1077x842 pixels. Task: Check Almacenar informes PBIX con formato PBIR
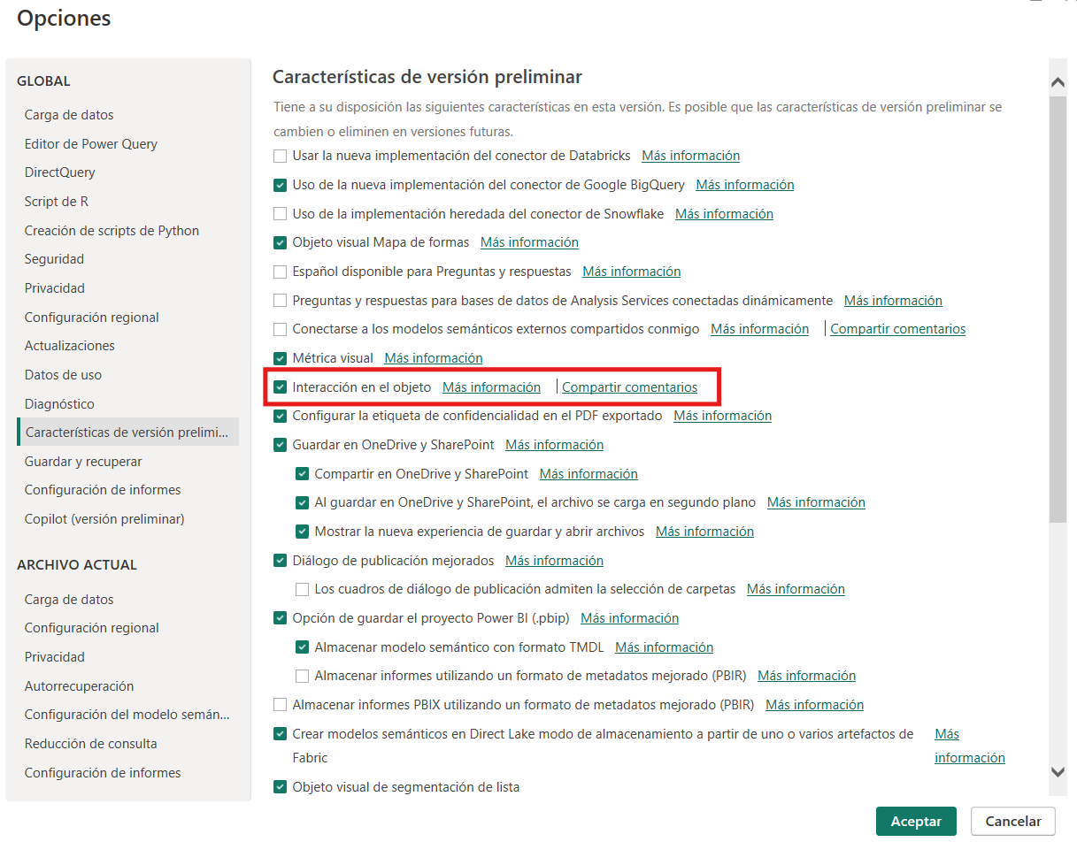(x=281, y=705)
